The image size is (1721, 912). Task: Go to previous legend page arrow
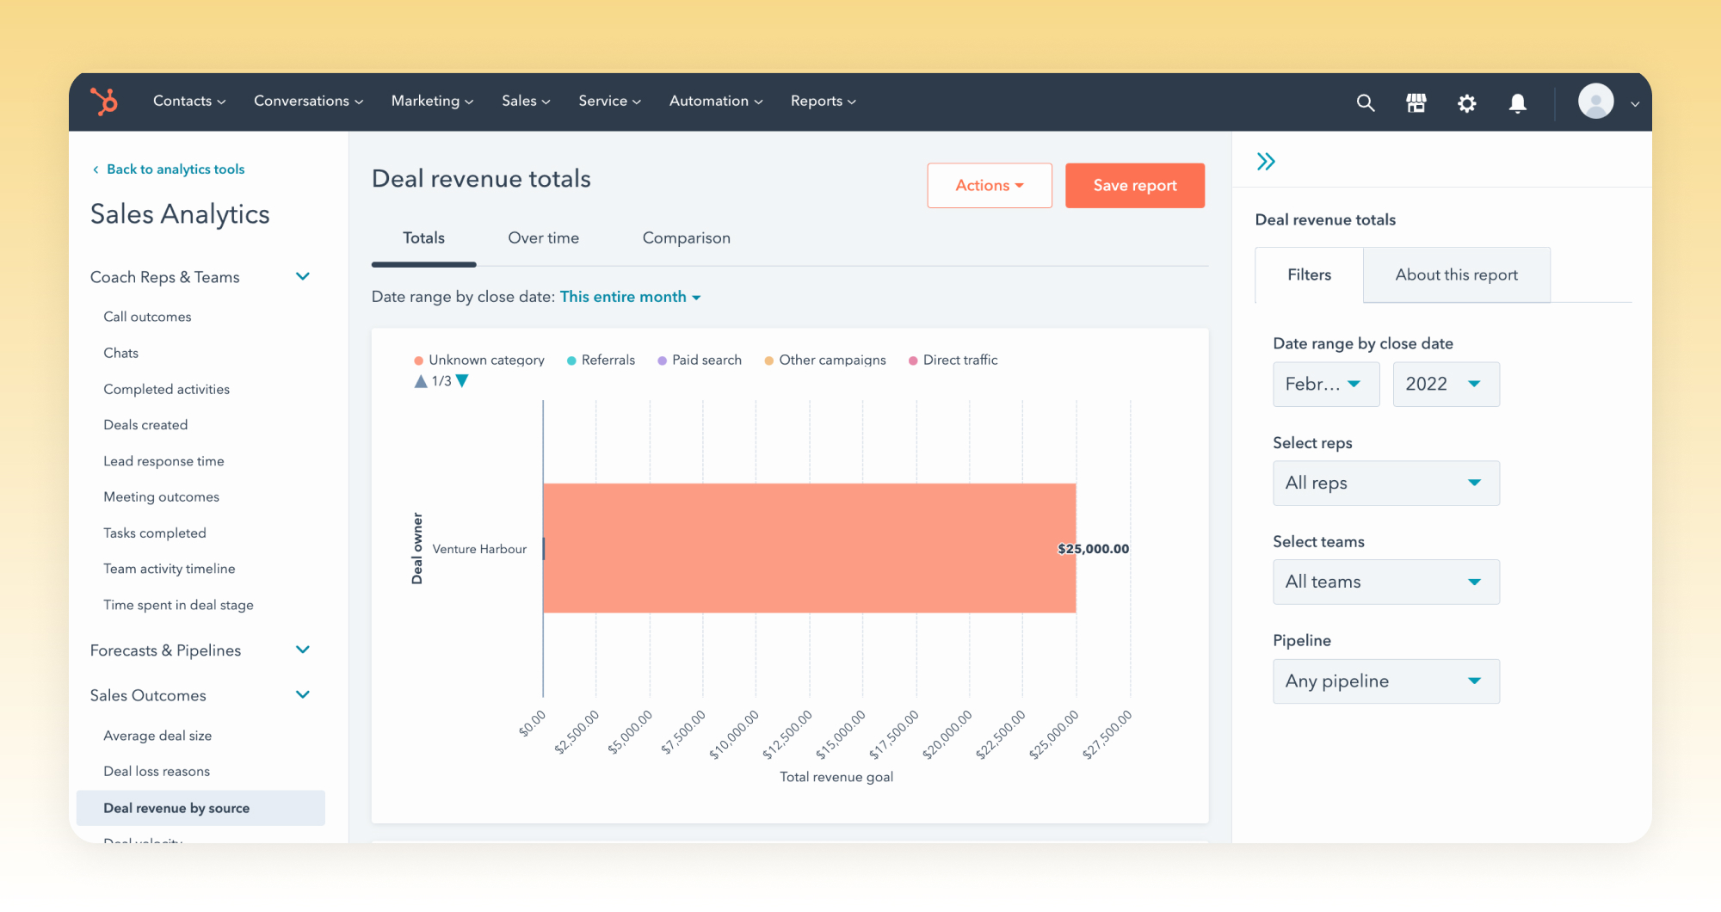421,381
